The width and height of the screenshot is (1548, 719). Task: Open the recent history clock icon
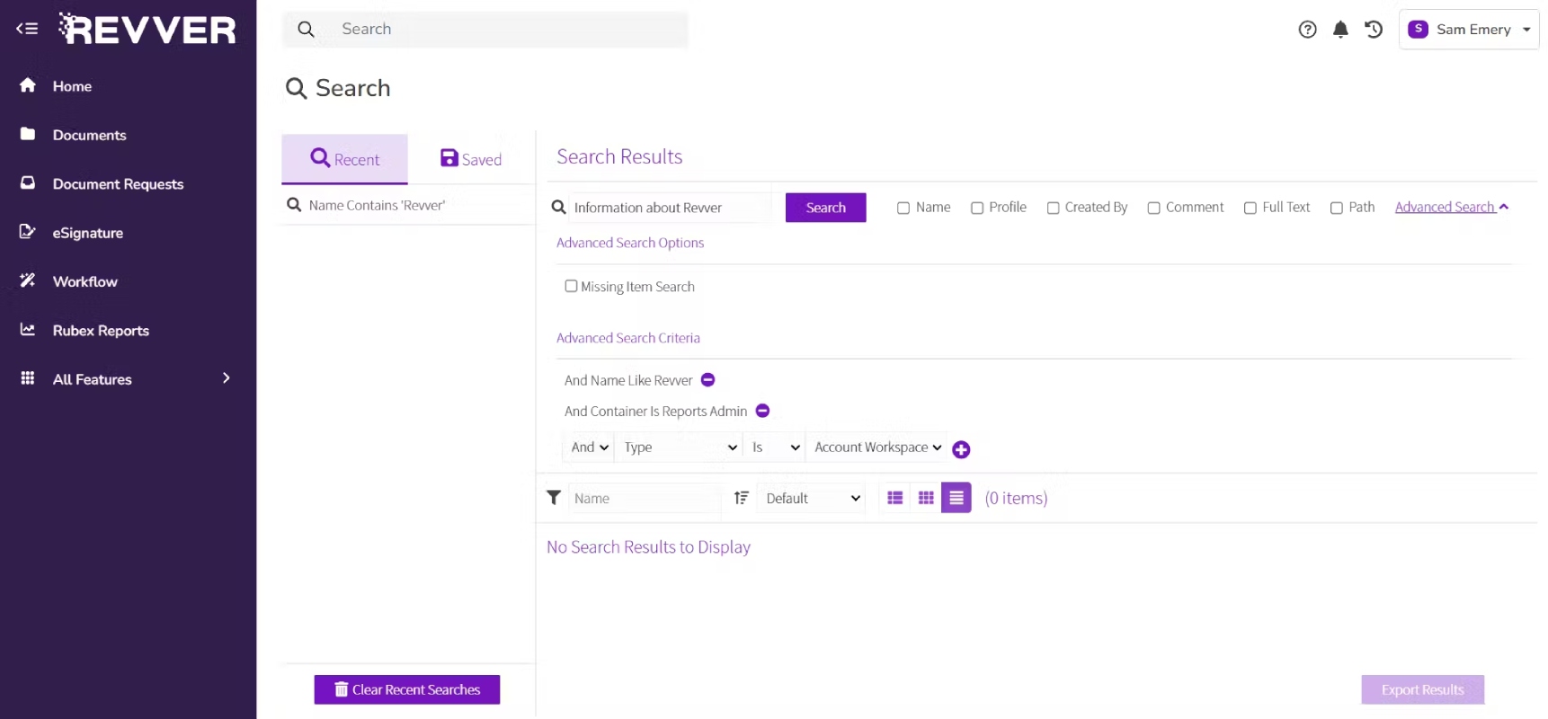1374,30
